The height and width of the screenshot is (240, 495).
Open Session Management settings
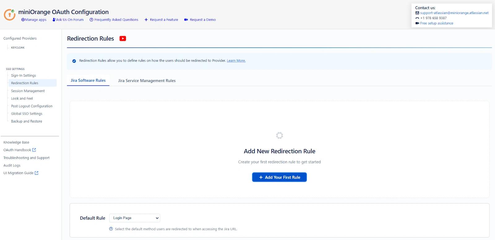[x=28, y=91]
